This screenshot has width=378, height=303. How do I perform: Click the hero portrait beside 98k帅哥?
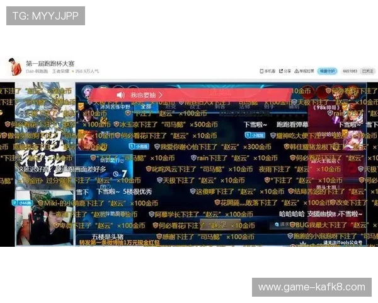coord(352,115)
